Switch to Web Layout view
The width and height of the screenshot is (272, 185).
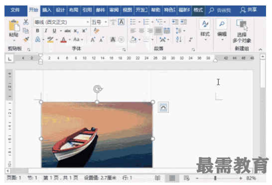tap(187, 178)
